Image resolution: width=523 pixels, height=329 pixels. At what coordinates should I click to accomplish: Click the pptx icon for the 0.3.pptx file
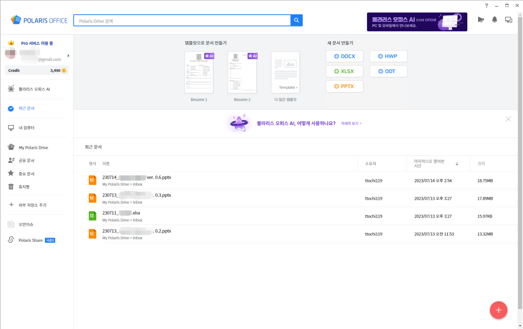(93, 198)
